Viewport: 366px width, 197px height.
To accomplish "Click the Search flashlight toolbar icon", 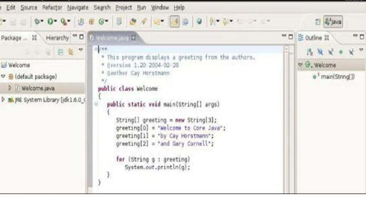I will (144, 22).
